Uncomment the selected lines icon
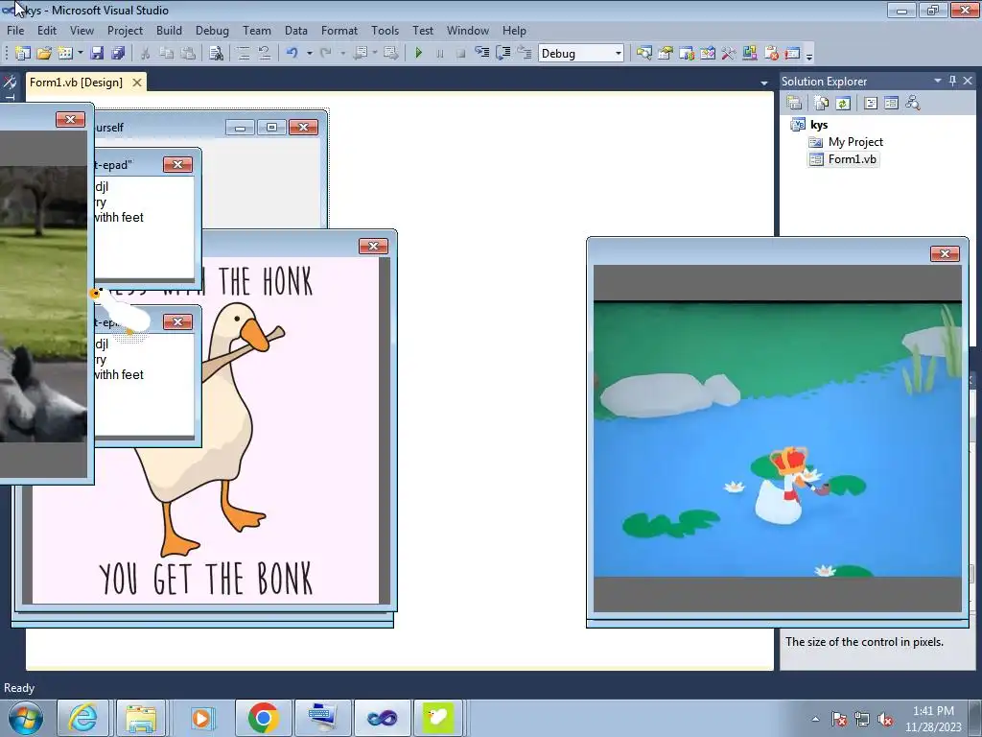982x737 pixels. (265, 54)
